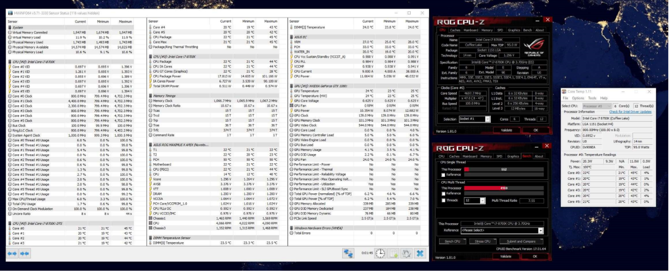Open the Options menu in Core Temp

point(578,98)
